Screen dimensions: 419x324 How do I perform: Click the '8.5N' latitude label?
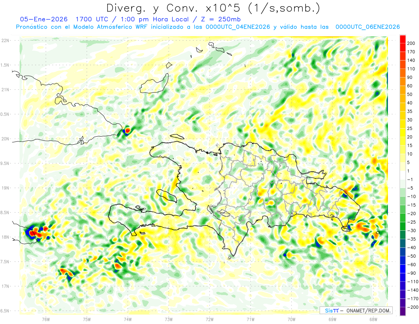click(x=5, y=213)
